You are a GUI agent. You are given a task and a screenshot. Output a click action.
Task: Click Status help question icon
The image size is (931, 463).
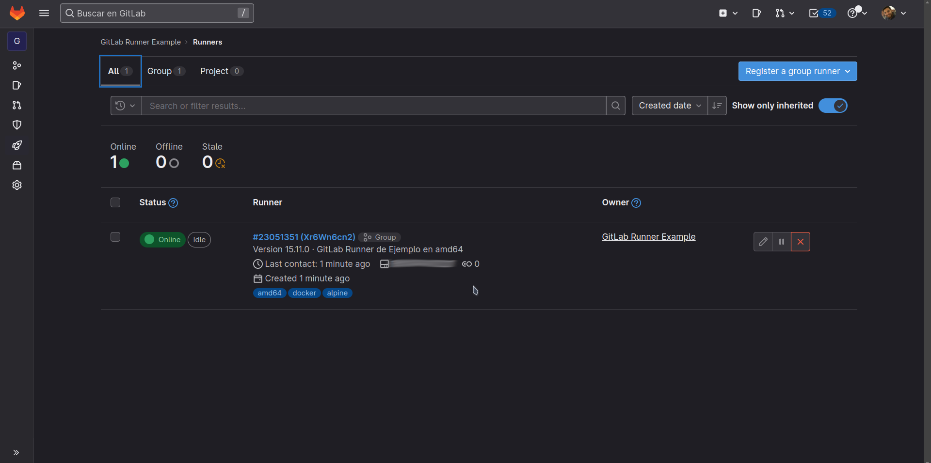(x=173, y=203)
